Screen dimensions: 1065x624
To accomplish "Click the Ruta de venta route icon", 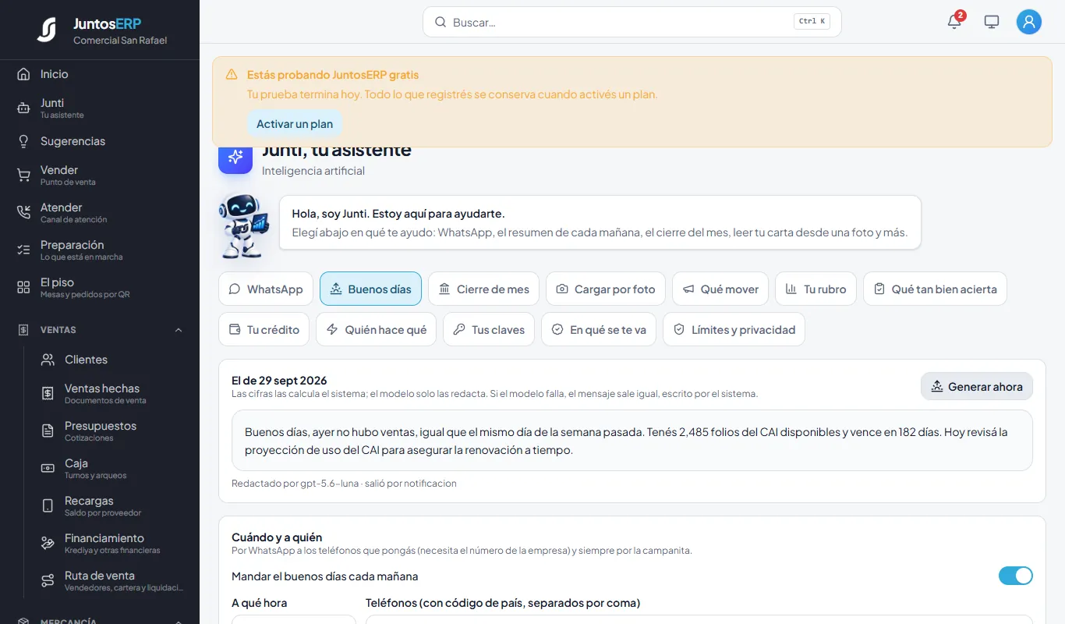I will pos(48,580).
